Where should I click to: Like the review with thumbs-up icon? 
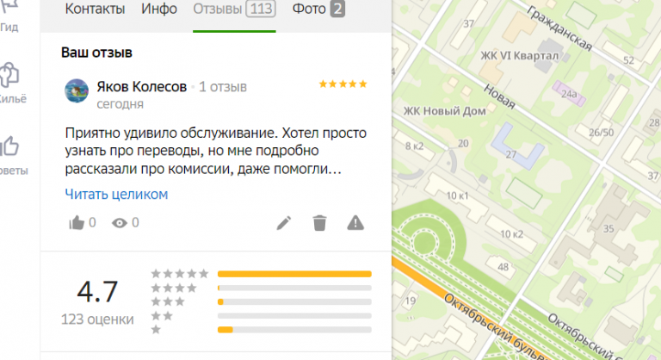click(77, 222)
